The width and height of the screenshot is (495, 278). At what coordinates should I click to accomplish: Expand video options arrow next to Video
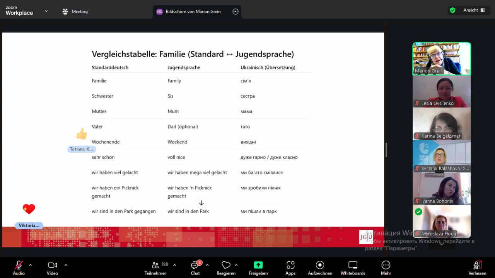coord(66,265)
